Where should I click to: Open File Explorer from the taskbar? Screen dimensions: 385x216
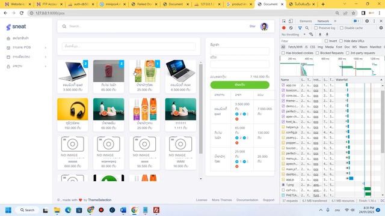[x=57, y=210]
